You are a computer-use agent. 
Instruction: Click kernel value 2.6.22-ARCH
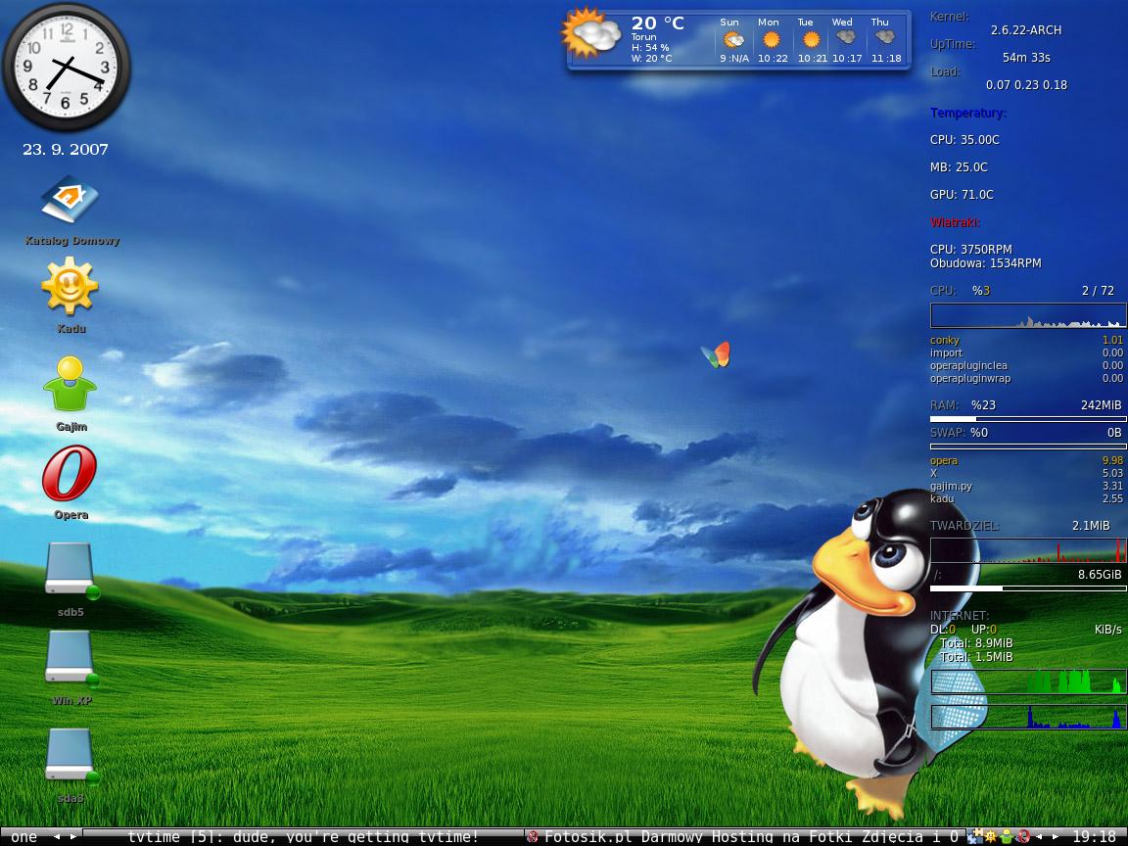[x=1026, y=30]
